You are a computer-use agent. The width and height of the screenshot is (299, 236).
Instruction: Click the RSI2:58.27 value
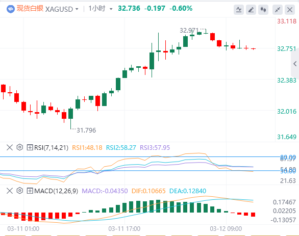point(121,148)
